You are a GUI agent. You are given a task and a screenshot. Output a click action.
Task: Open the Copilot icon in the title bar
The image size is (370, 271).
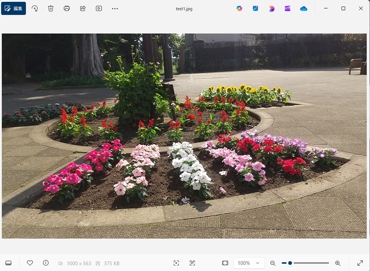point(239,8)
